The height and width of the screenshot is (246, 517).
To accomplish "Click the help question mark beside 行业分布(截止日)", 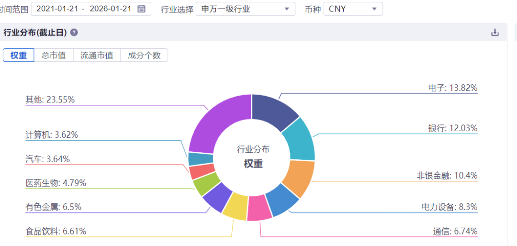I will click(x=74, y=33).
